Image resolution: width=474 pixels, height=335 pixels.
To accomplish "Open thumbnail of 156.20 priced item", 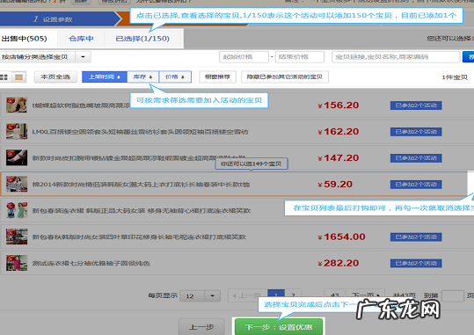I will pyautogui.click(x=17, y=105).
